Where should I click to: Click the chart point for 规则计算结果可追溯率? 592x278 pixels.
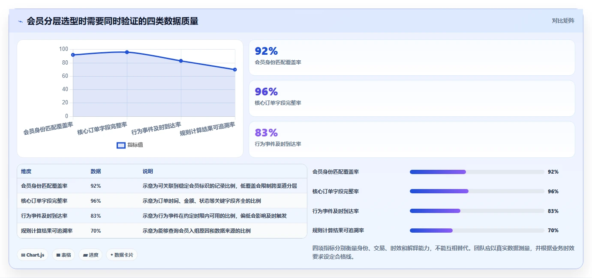tap(235, 69)
